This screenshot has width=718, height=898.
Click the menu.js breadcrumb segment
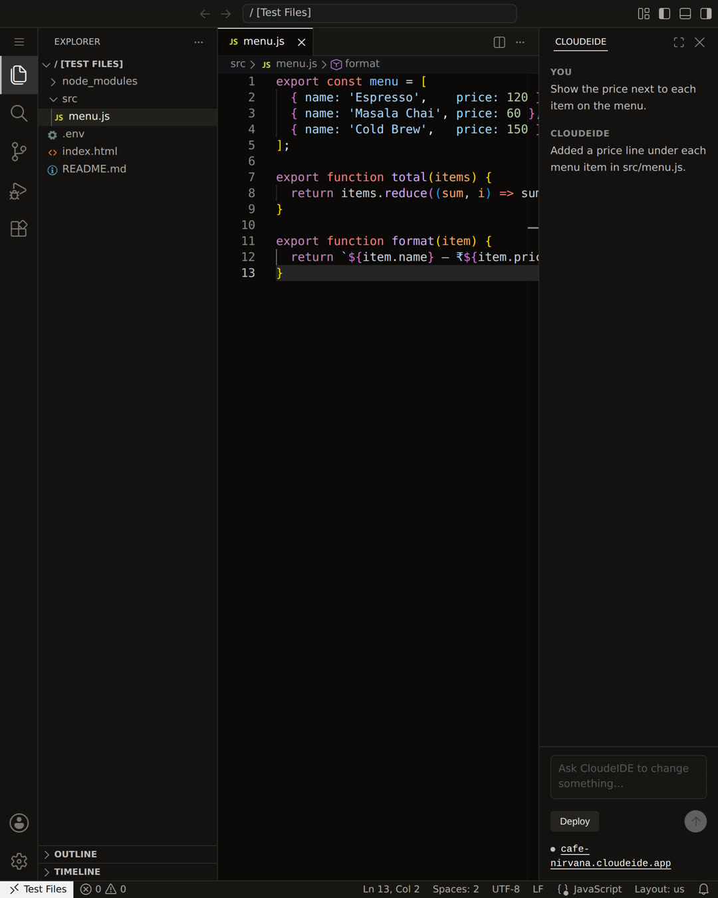point(289,64)
